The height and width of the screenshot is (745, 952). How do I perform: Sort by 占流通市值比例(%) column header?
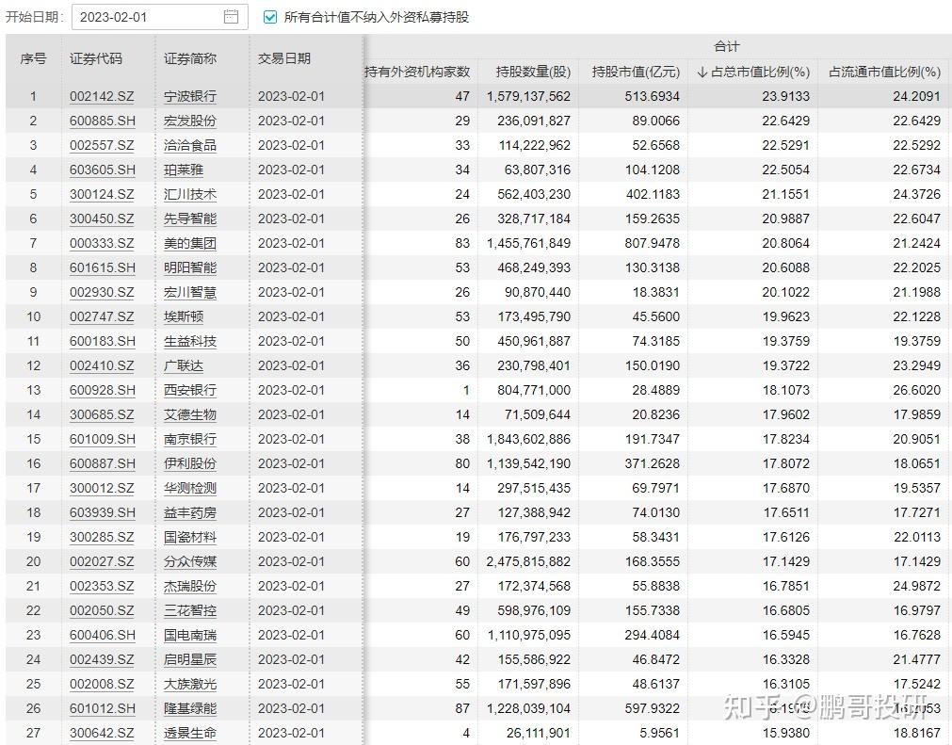coord(884,72)
